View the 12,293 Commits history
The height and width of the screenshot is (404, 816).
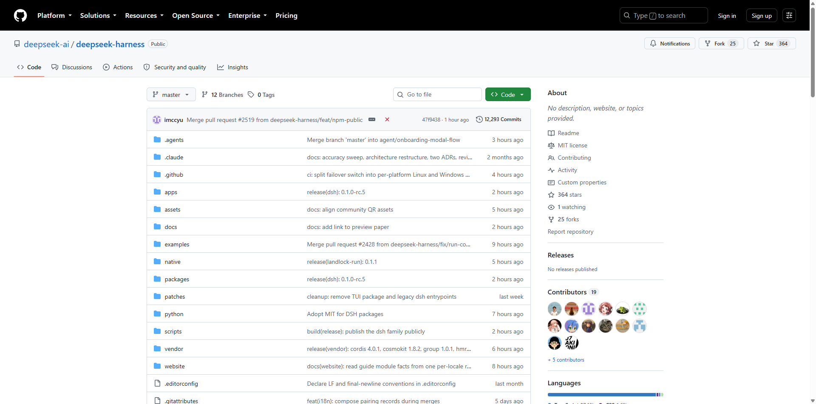499,119
